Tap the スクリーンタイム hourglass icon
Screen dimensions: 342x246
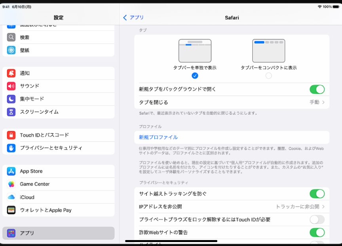[x=11, y=112]
